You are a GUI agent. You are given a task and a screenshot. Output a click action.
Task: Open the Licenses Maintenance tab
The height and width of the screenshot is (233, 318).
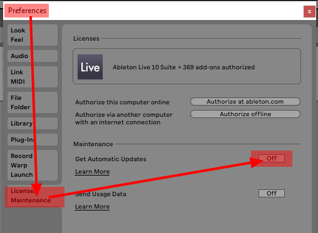[x=33, y=196]
